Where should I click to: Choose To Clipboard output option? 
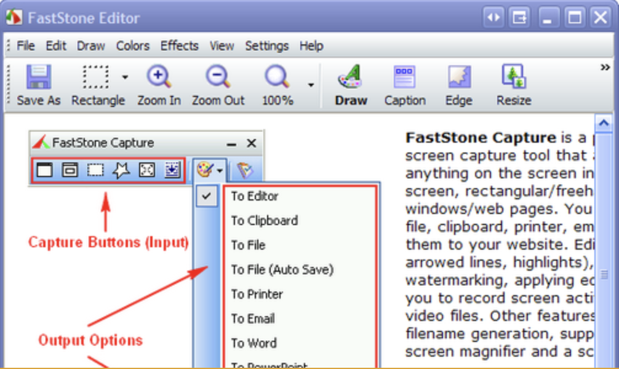point(264,221)
